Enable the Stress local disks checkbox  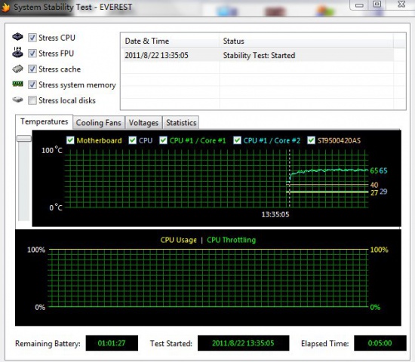pyautogui.click(x=32, y=100)
